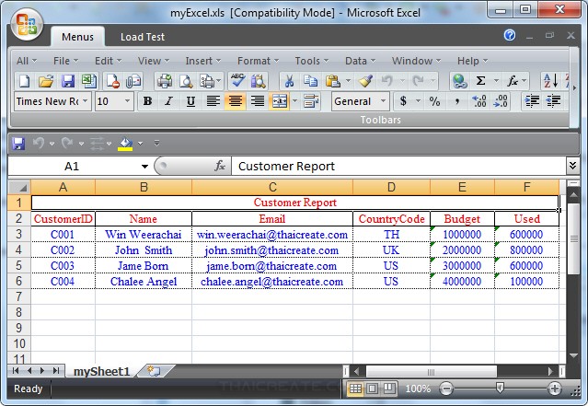The height and width of the screenshot is (406, 588).
Task: Click the Spelling check ABC icon
Action: 238,81
